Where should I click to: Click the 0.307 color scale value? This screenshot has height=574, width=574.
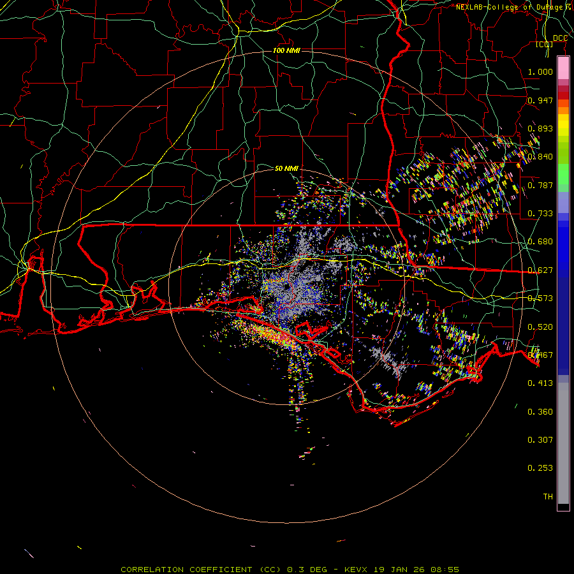pyautogui.click(x=540, y=440)
